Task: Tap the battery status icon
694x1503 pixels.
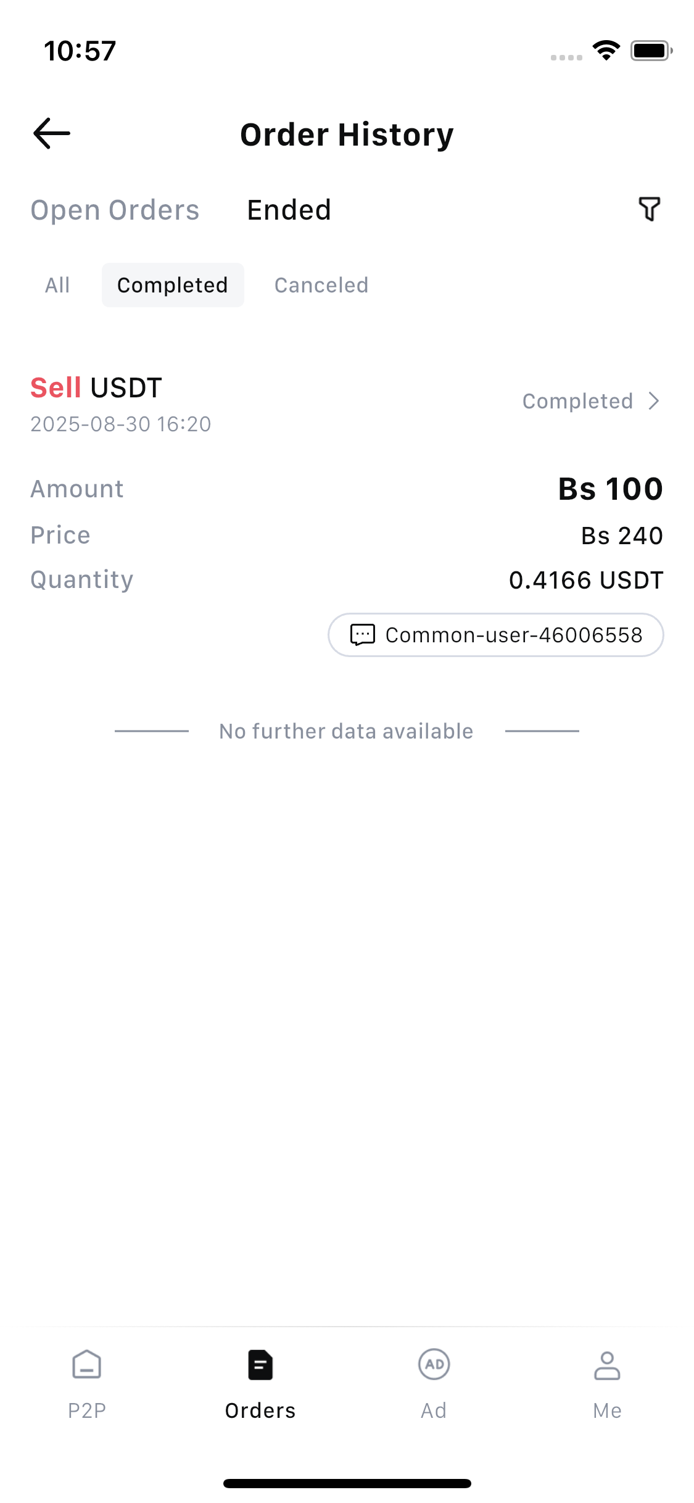Action: coord(651,51)
